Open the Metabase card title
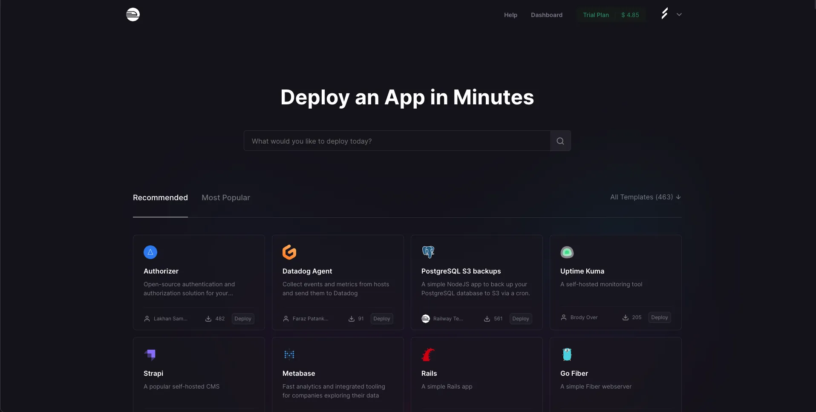This screenshot has height=412, width=816. 299,374
